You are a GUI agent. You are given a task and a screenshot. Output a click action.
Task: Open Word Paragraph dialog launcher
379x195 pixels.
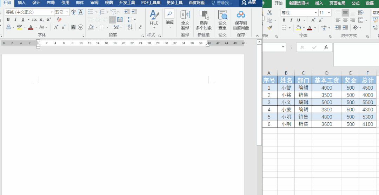[142, 35]
